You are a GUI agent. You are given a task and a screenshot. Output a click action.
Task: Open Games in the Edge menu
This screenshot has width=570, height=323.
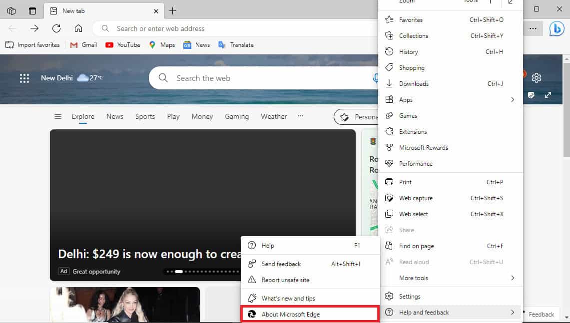coord(450,115)
